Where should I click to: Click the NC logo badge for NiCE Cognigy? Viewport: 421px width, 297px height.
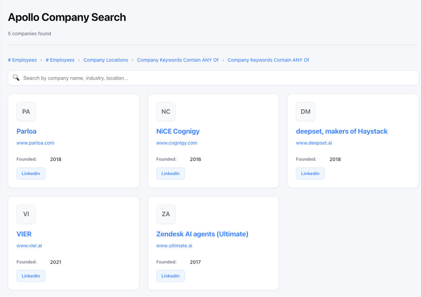point(166,112)
